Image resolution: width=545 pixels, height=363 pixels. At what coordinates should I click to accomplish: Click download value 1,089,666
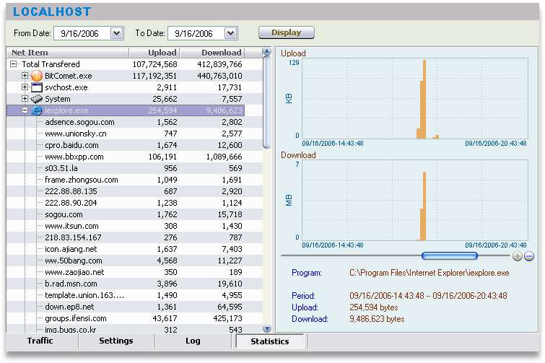point(224,157)
